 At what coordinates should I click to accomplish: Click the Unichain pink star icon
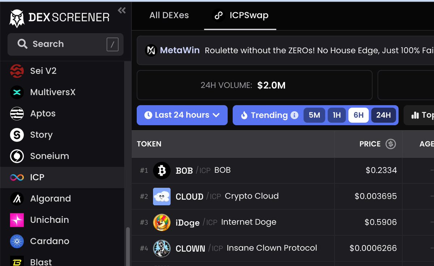[x=17, y=220]
